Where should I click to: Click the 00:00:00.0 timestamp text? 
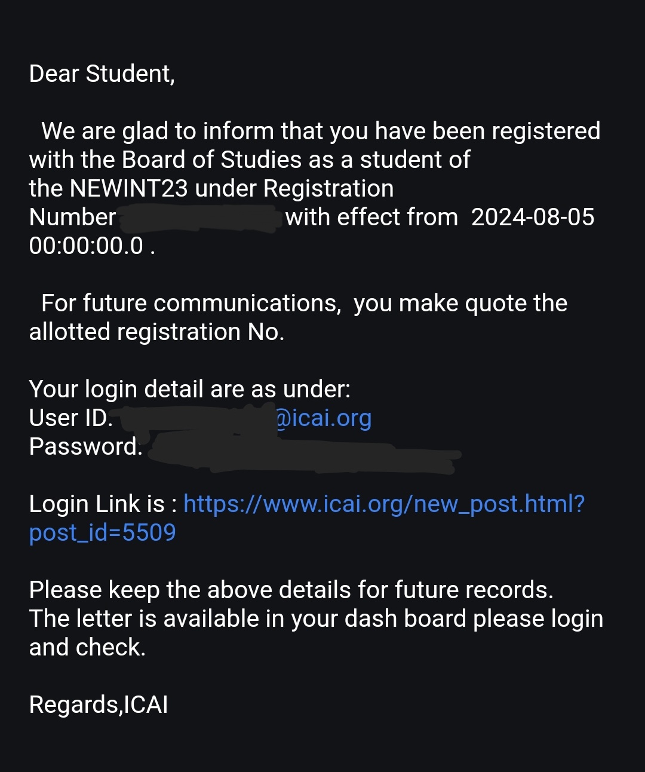[86, 246]
